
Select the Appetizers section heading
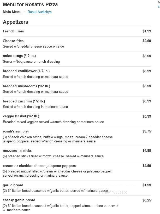tap(15, 22)
